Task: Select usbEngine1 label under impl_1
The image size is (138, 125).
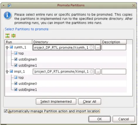Action: (28, 90)
